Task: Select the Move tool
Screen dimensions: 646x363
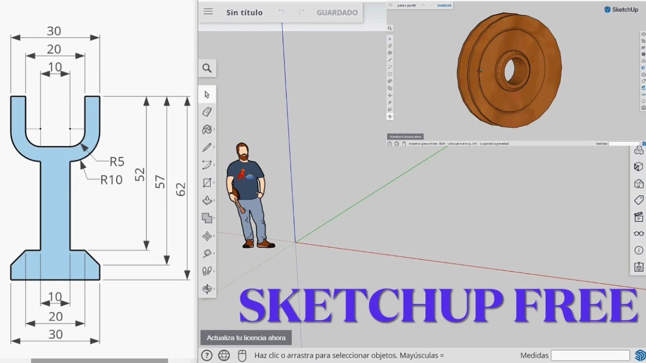Action: [x=207, y=236]
